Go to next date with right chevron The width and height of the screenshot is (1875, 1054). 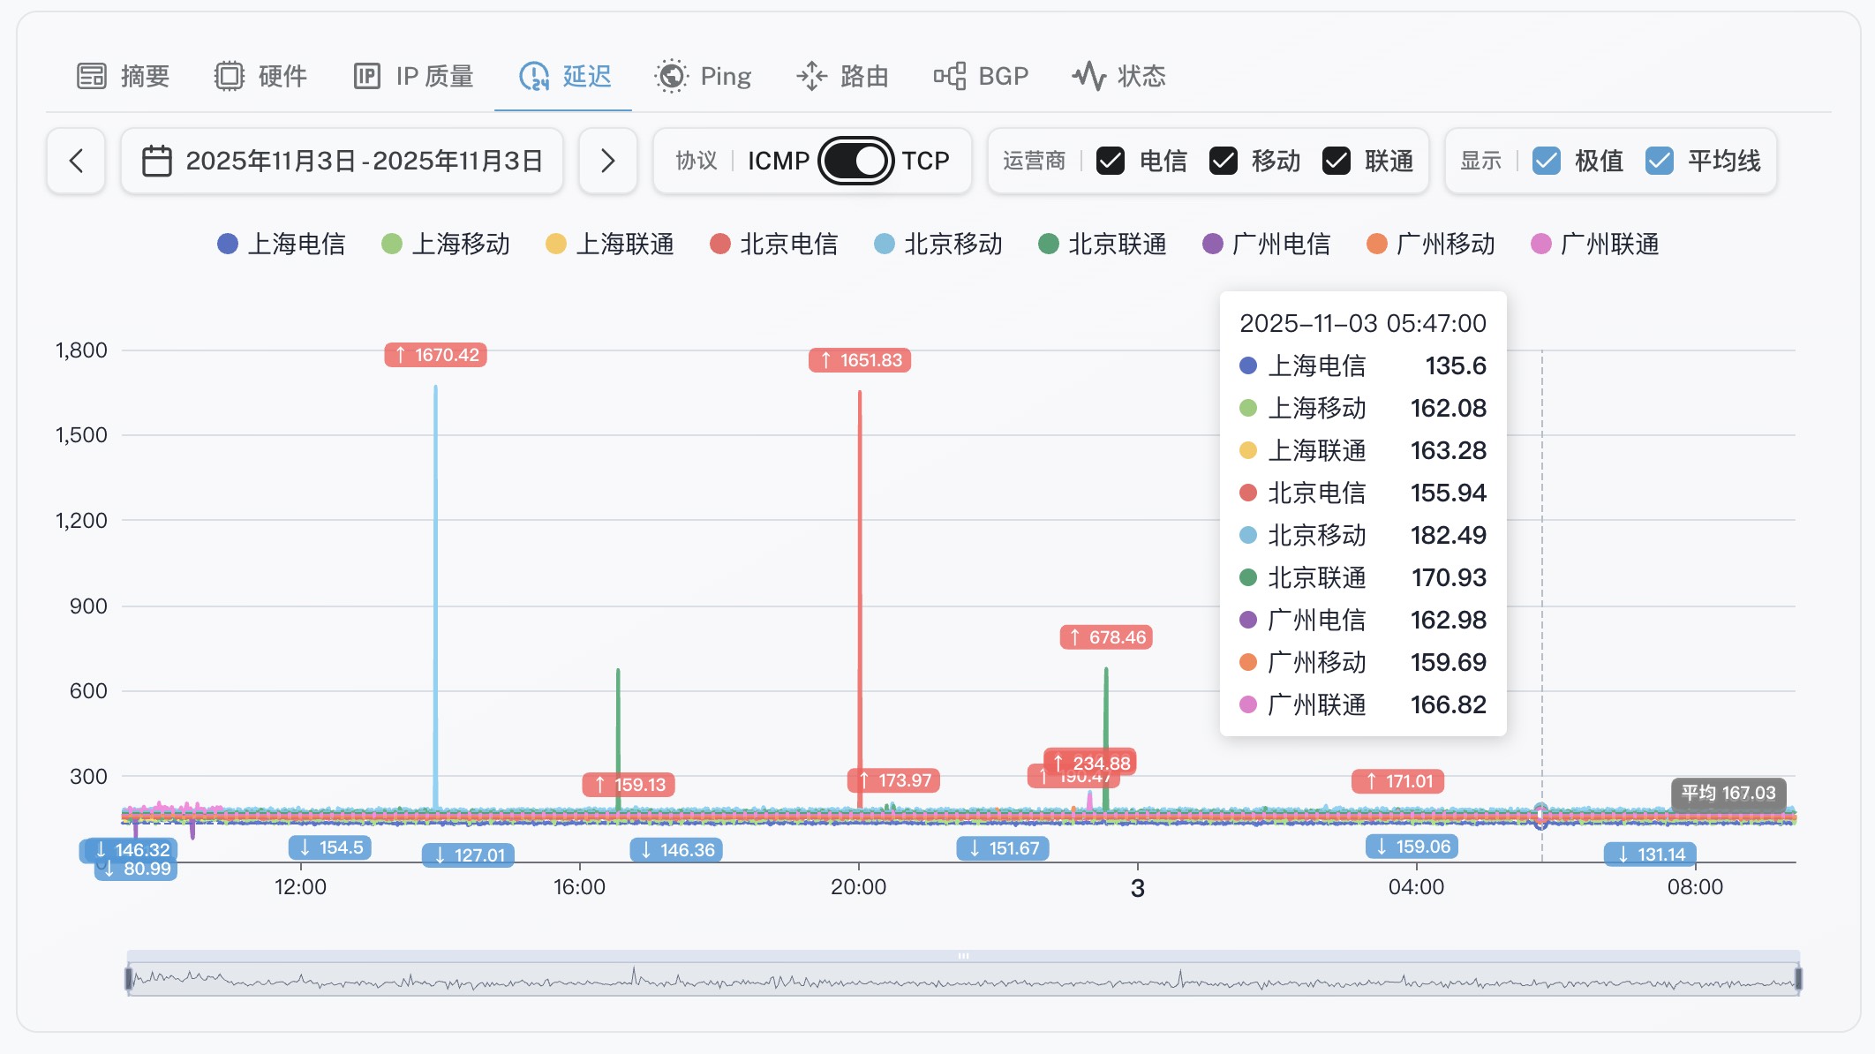607,161
